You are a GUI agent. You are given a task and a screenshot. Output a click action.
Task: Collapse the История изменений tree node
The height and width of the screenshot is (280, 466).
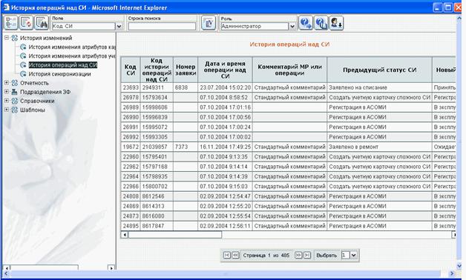pos(6,38)
